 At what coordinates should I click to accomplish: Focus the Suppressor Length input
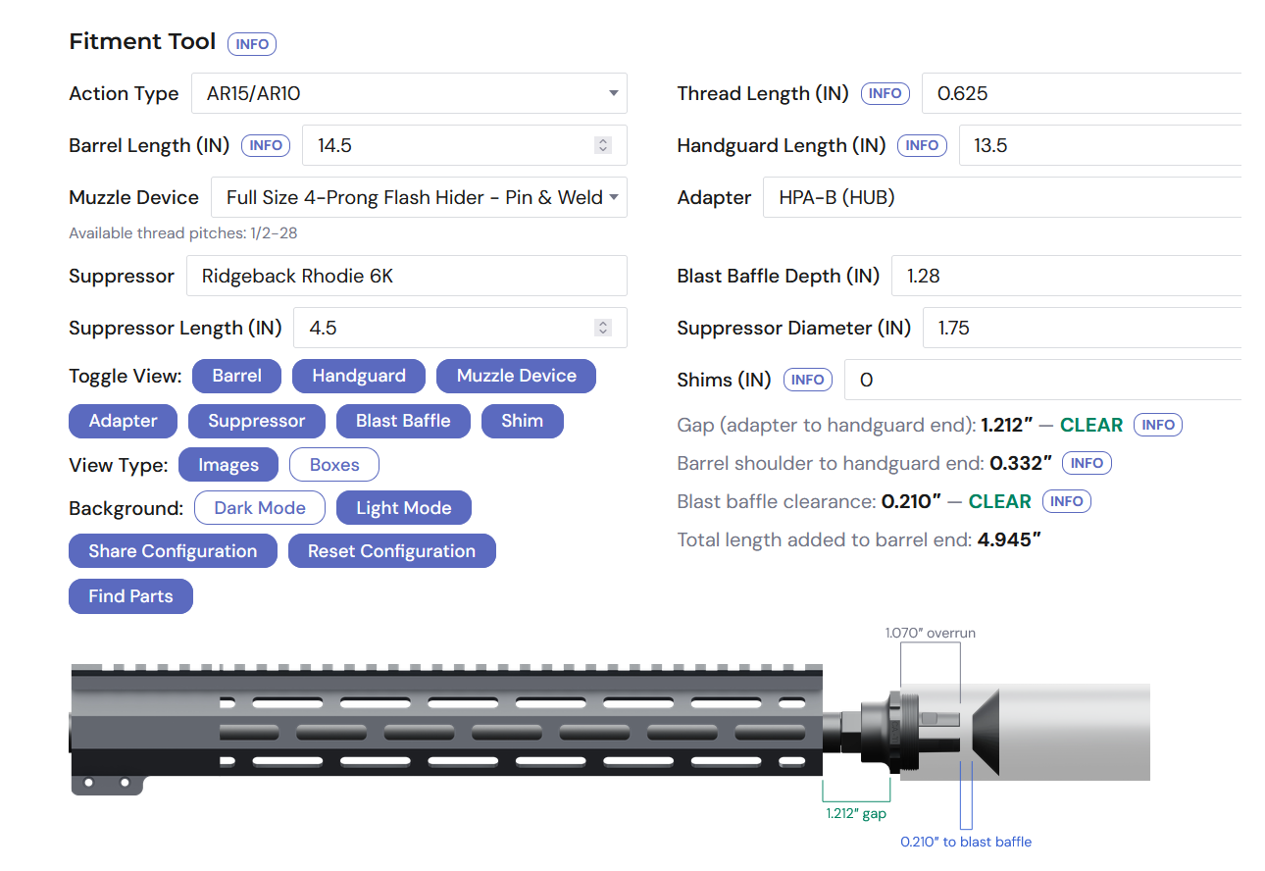(x=460, y=328)
